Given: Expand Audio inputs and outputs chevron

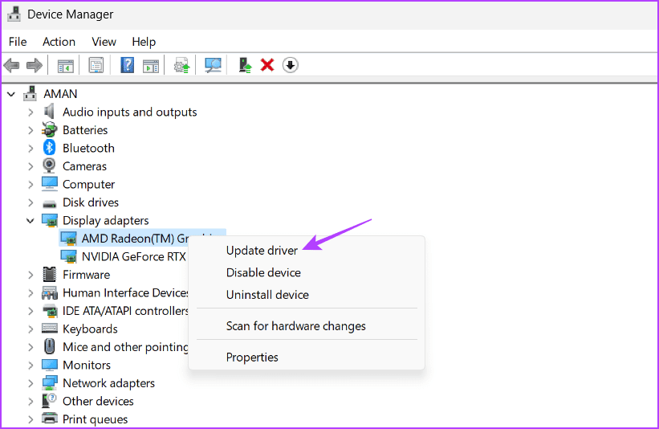Looking at the screenshot, I should click(31, 112).
